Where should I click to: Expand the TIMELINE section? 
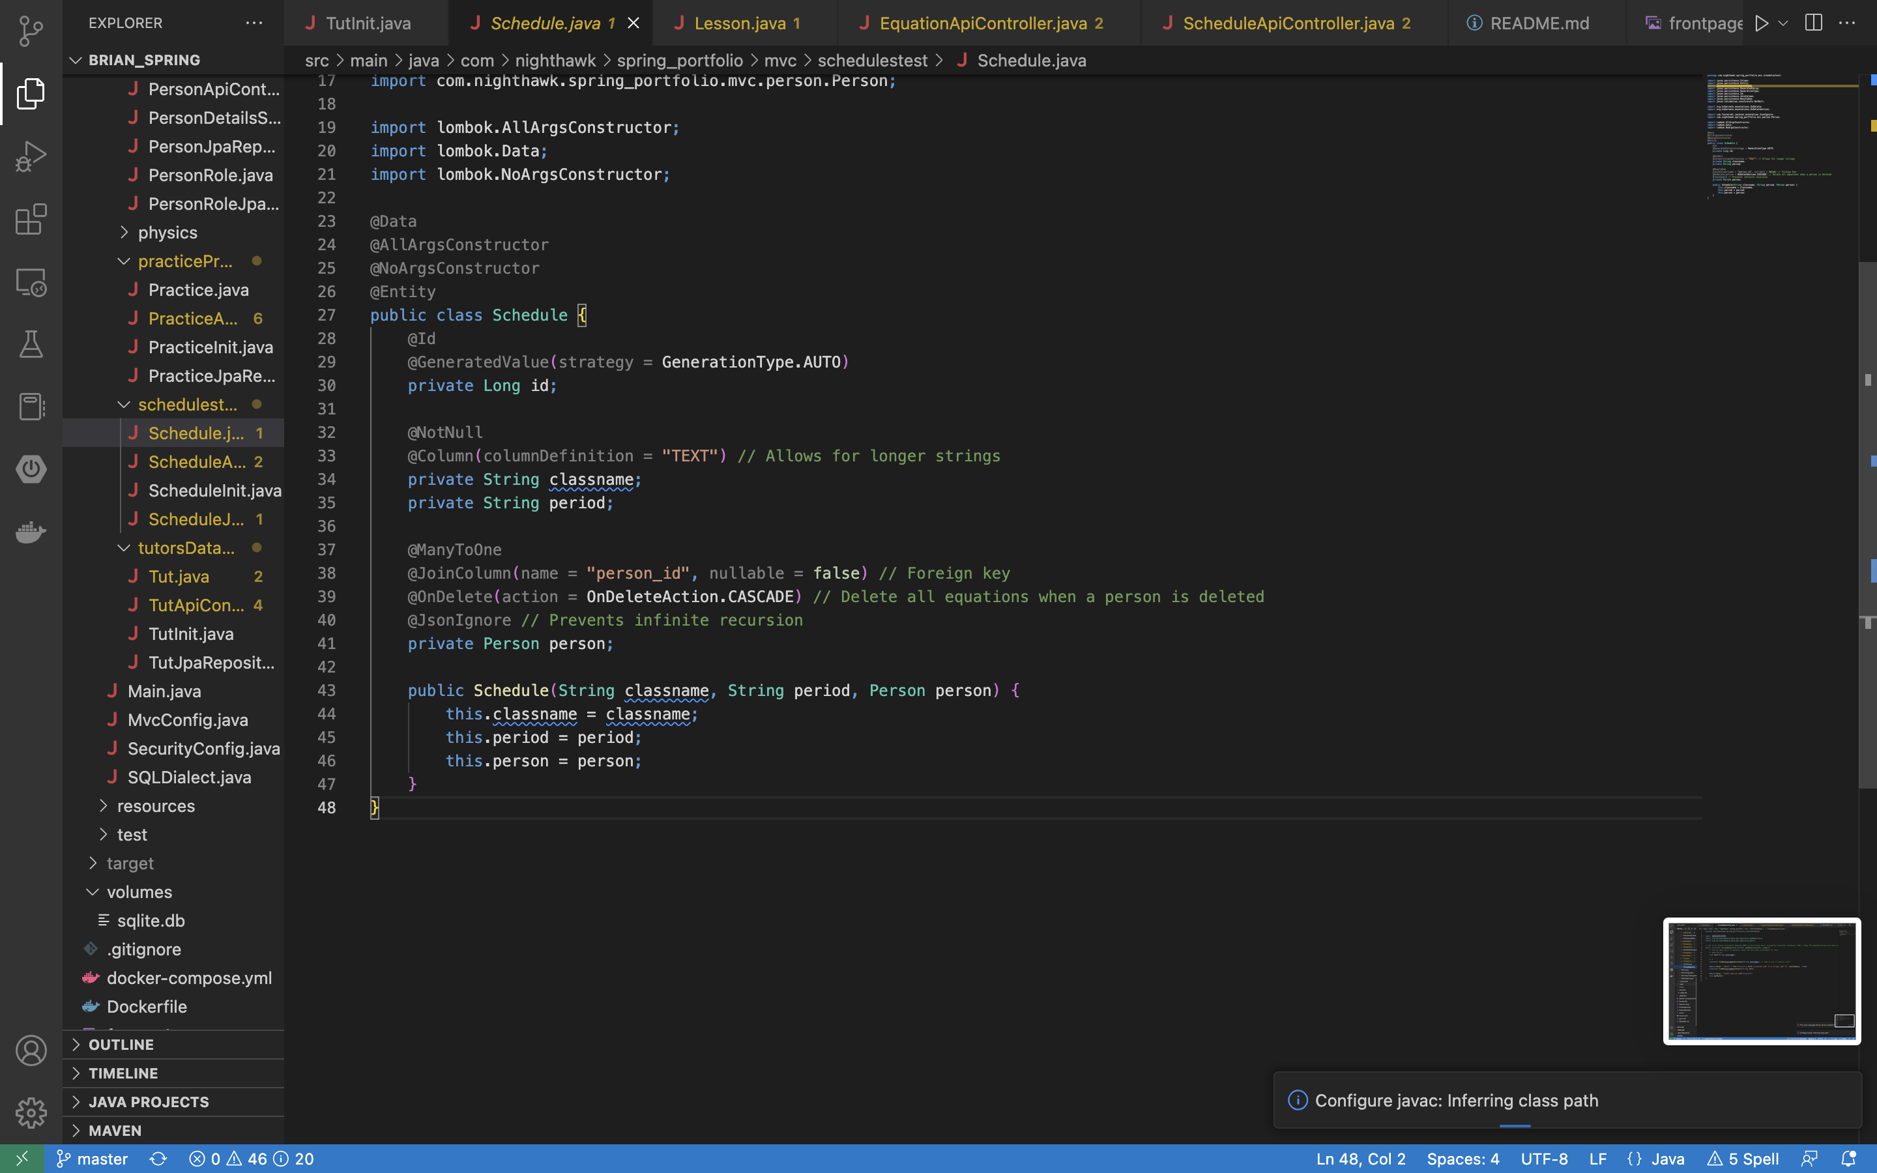(174, 1073)
